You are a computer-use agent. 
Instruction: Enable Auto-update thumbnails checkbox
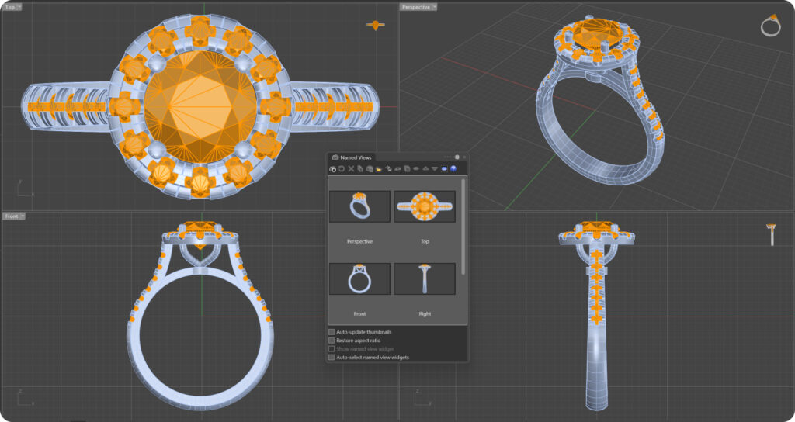point(332,332)
